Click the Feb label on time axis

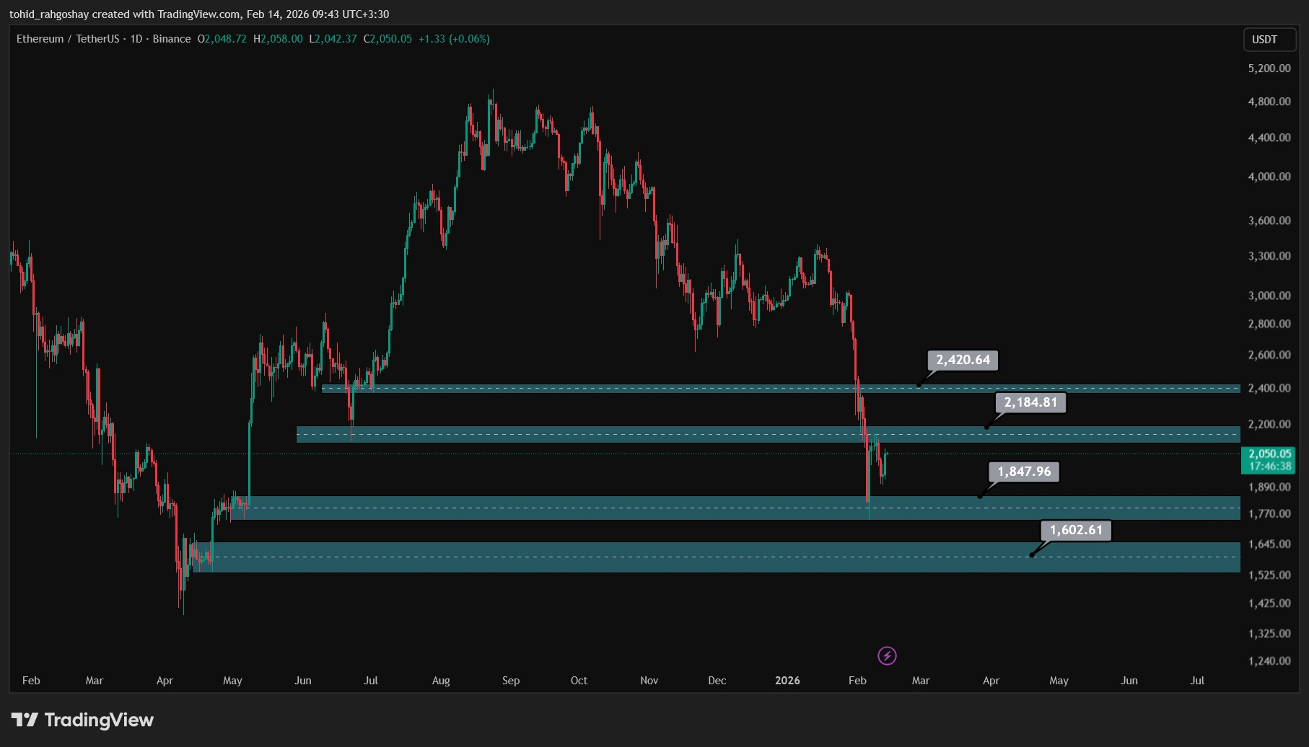pos(31,680)
